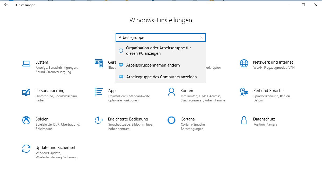Select 'Arbeitsgruppe des Computers anzeigen' suggestion

pyautogui.click(x=161, y=77)
